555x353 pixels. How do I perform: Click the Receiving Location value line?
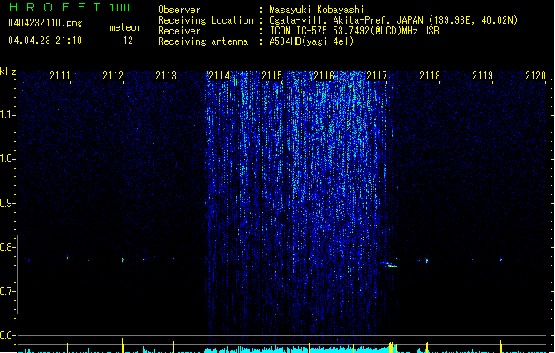point(394,20)
